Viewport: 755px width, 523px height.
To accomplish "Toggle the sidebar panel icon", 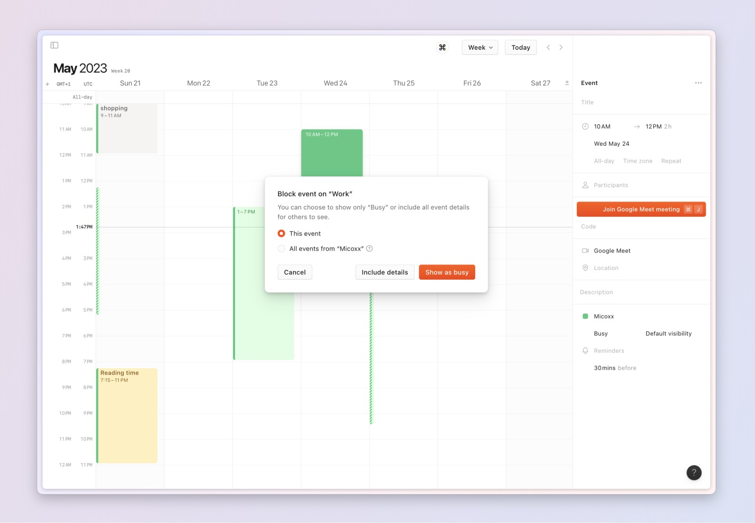I will 54,45.
